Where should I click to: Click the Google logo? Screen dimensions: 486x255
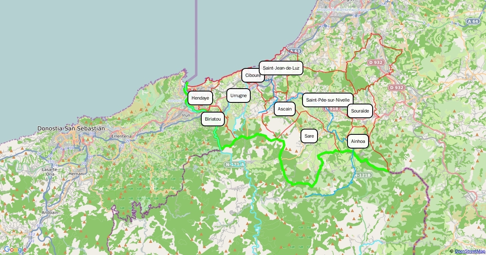pos(15,250)
